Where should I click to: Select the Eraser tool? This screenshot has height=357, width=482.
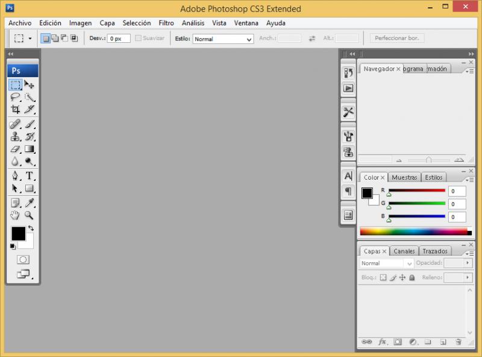16,149
